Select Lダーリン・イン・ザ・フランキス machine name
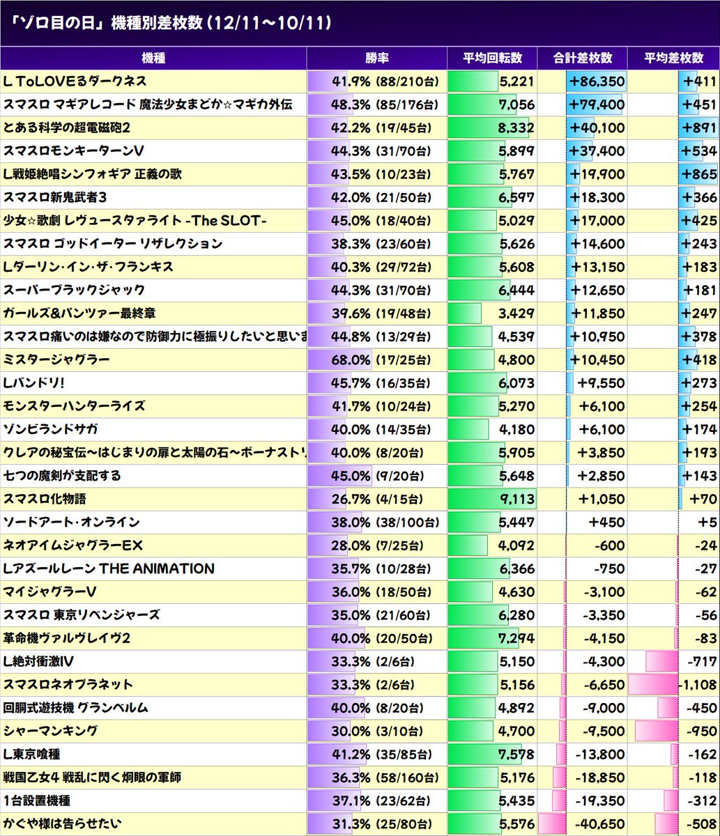This screenshot has width=720, height=836. [x=89, y=267]
